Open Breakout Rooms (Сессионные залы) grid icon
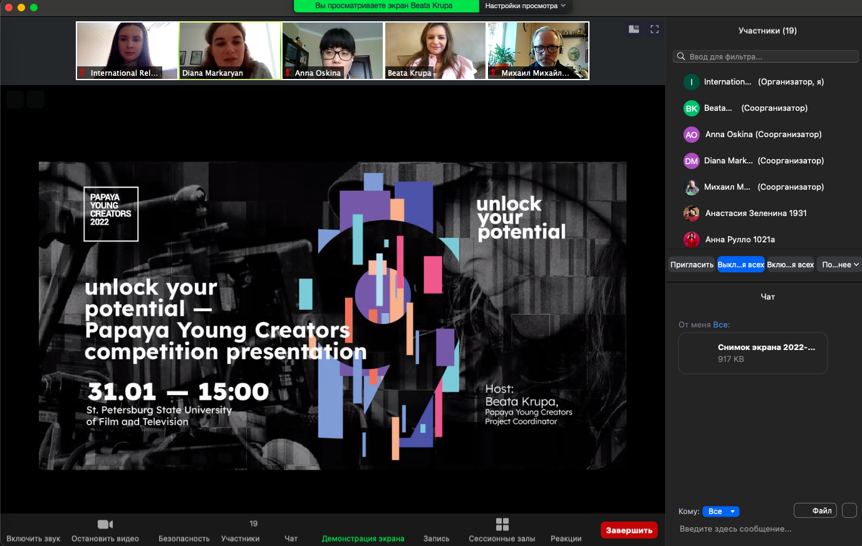This screenshot has height=546, width=862. point(502,524)
